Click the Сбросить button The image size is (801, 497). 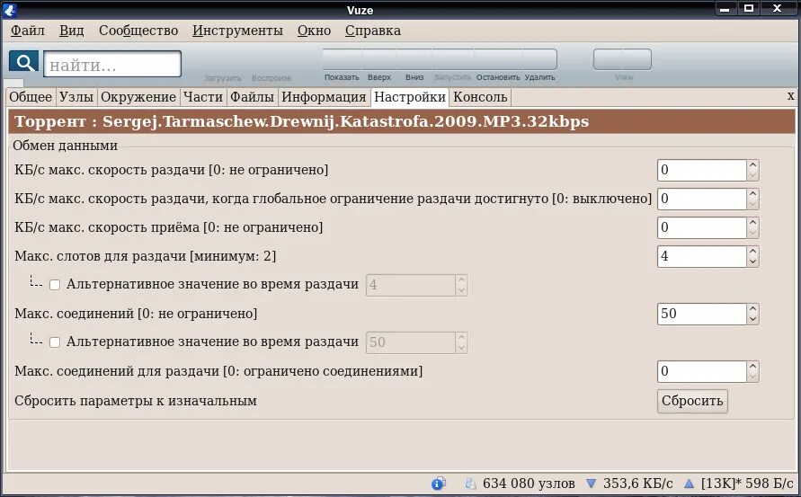click(x=692, y=401)
